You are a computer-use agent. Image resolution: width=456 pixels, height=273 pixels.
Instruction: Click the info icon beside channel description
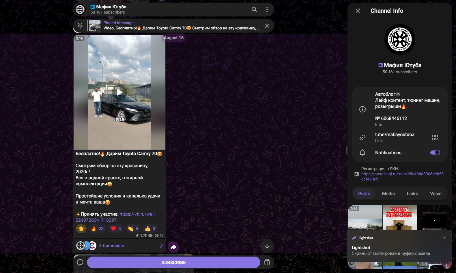tap(362, 109)
